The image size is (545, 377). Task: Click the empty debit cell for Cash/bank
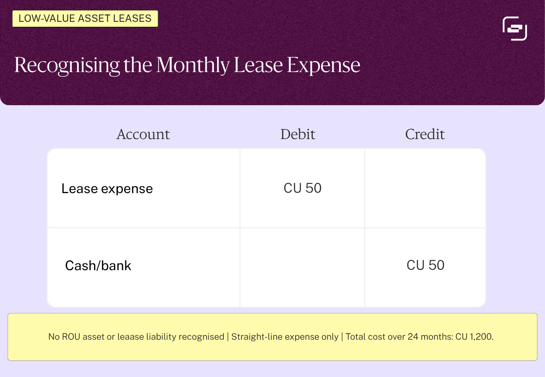(302, 267)
